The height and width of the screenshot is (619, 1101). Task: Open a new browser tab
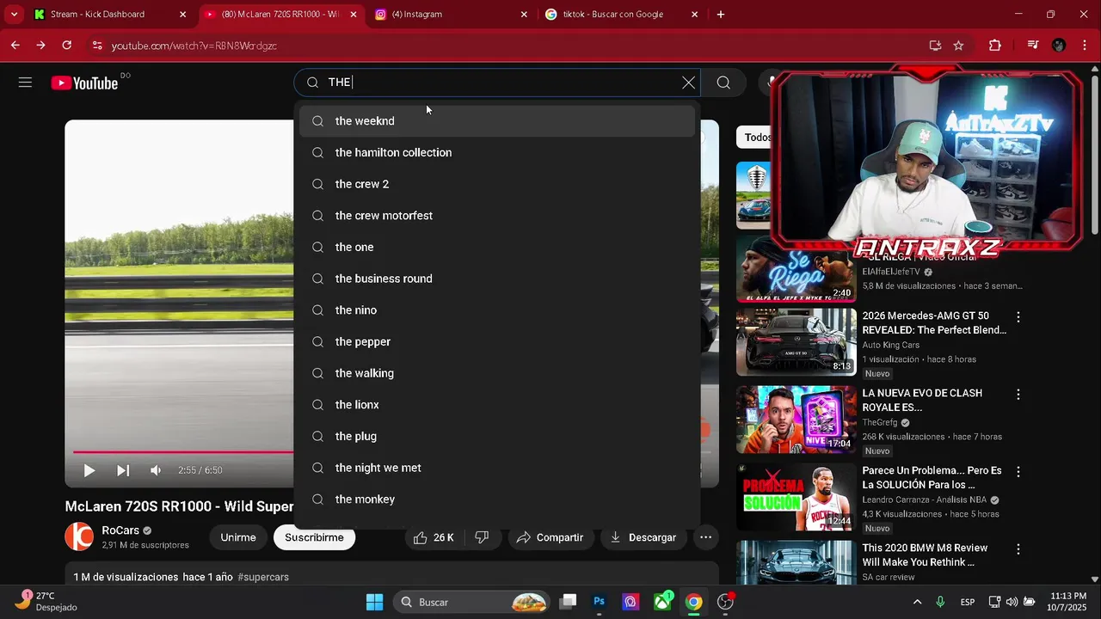(721, 15)
